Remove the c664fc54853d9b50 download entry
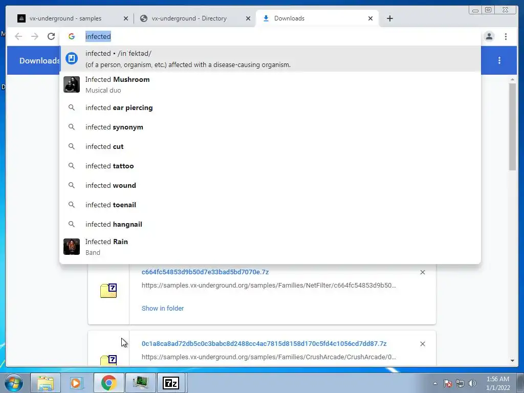The image size is (524, 393). pyautogui.click(x=422, y=272)
